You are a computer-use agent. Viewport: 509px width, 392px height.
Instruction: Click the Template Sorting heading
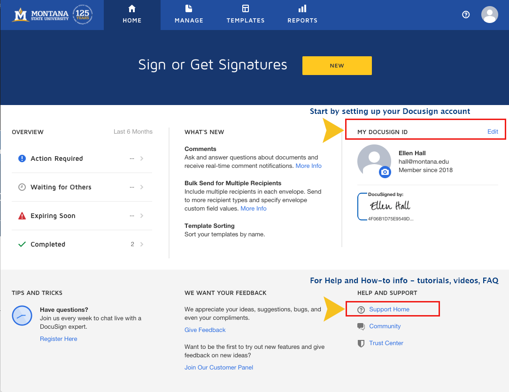point(209,226)
